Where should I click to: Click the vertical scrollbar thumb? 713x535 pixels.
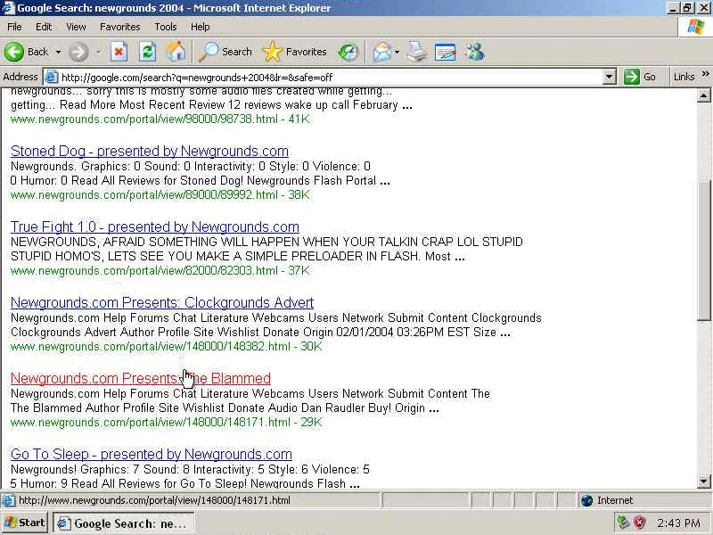pos(703,251)
